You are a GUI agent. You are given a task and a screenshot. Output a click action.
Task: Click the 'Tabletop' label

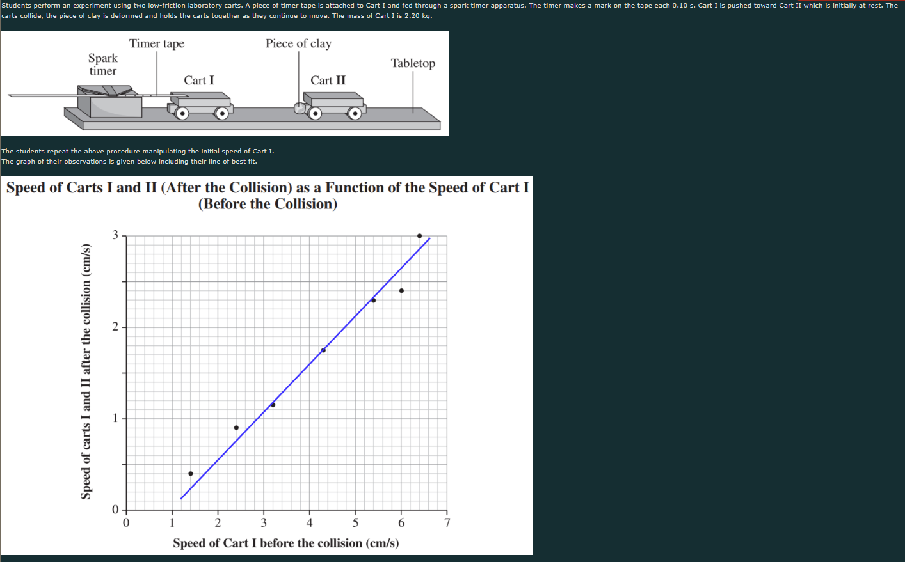[x=413, y=63]
